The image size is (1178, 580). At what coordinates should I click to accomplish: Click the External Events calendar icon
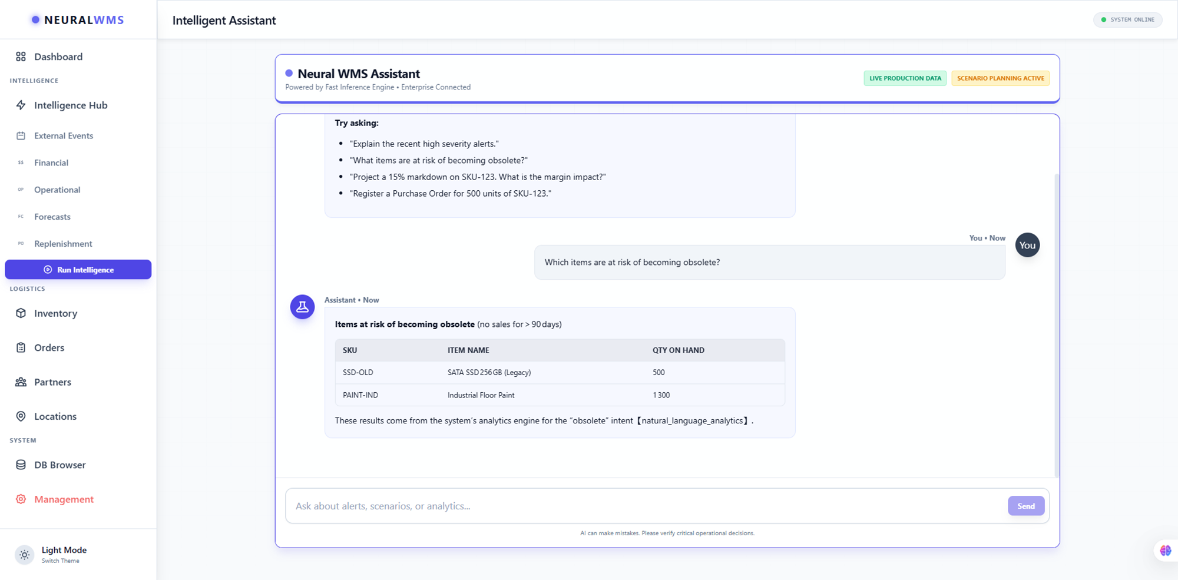pos(21,135)
